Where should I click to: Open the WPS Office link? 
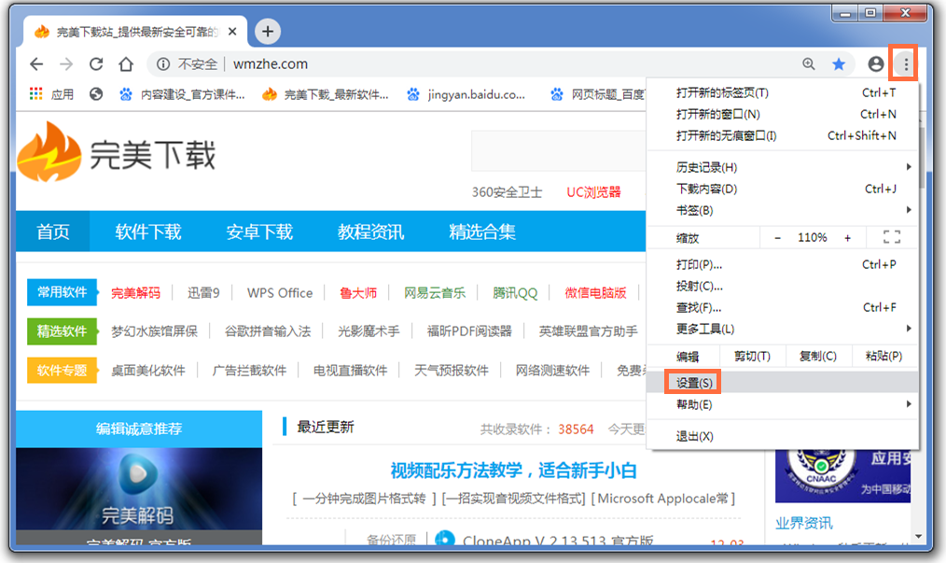(x=280, y=293)
